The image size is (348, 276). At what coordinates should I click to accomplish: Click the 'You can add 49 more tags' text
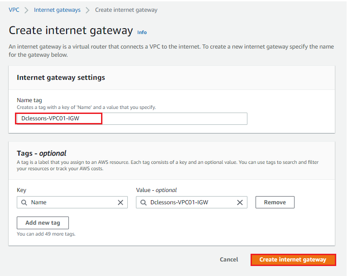click(x=46, y=234)
